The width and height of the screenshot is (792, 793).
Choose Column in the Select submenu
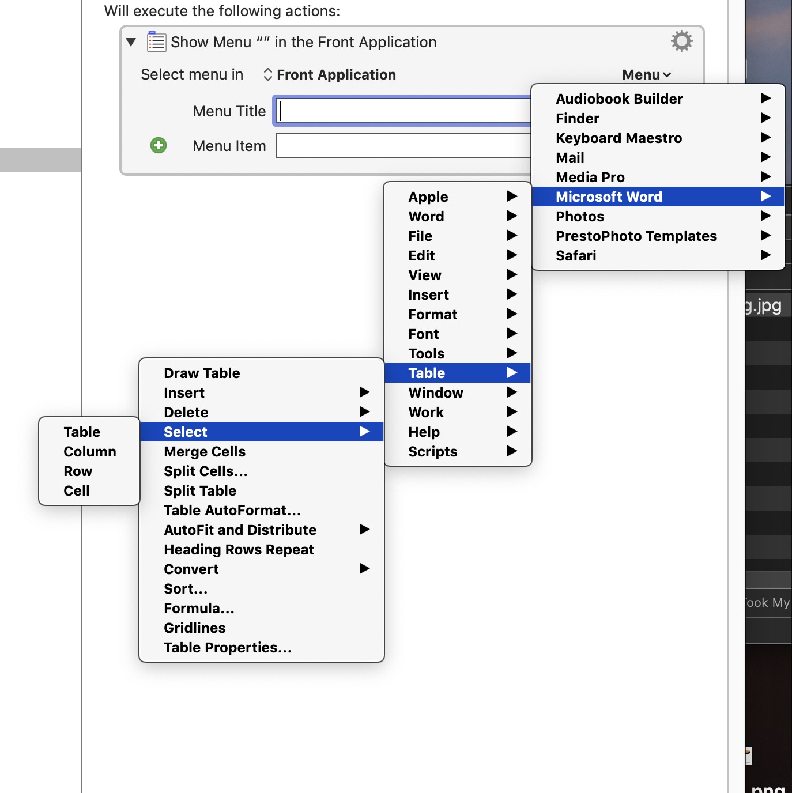89,452
